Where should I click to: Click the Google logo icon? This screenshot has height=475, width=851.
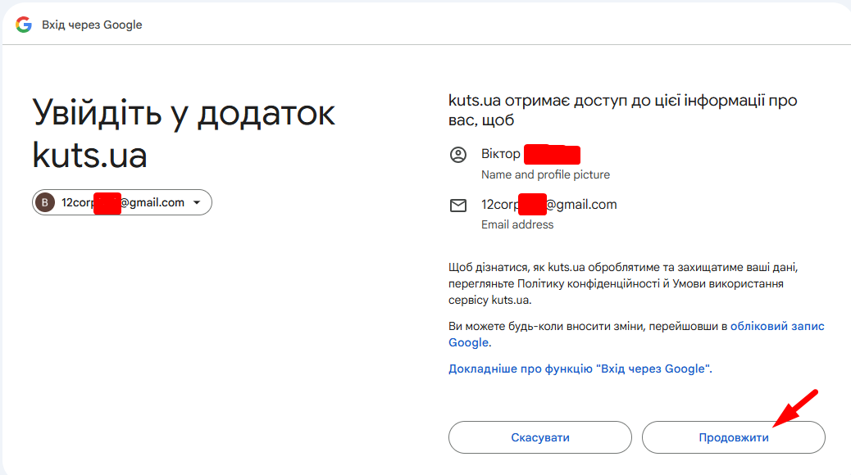[24, 25]
